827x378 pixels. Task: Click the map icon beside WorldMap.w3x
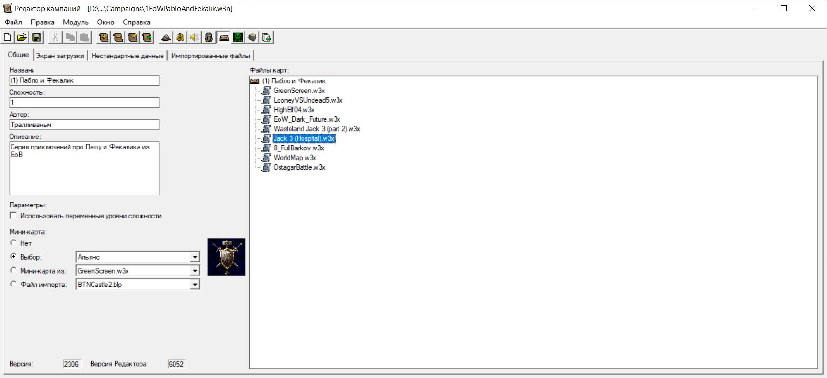pyautogui.click(x=266, y=158)
